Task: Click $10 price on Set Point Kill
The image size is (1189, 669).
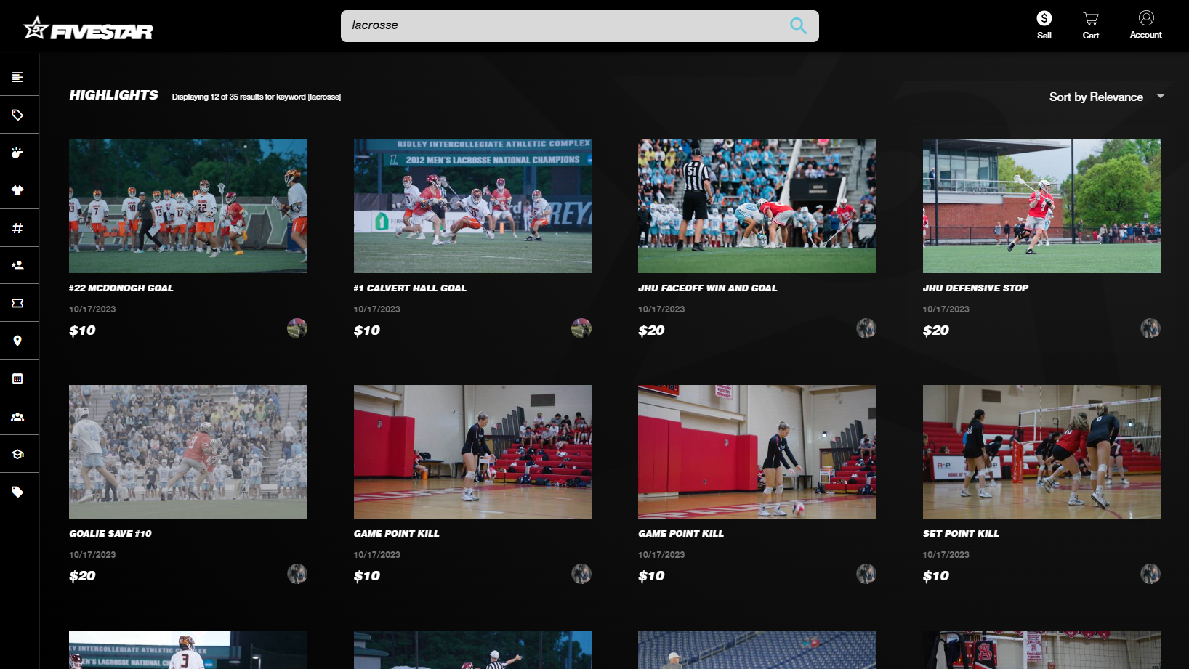Action: pos(936,576)
